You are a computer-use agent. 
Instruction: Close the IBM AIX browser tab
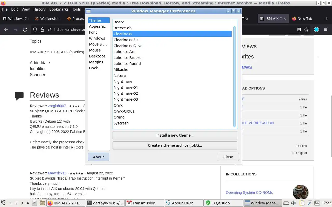click(x=285, y=19)
